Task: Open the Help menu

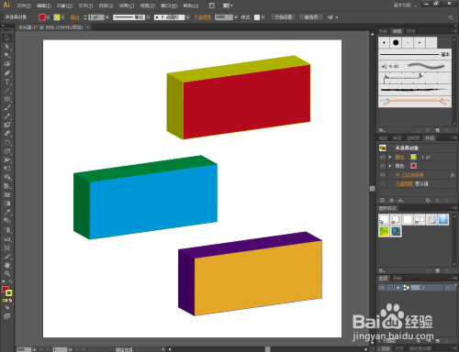Action: click(191, 5)
